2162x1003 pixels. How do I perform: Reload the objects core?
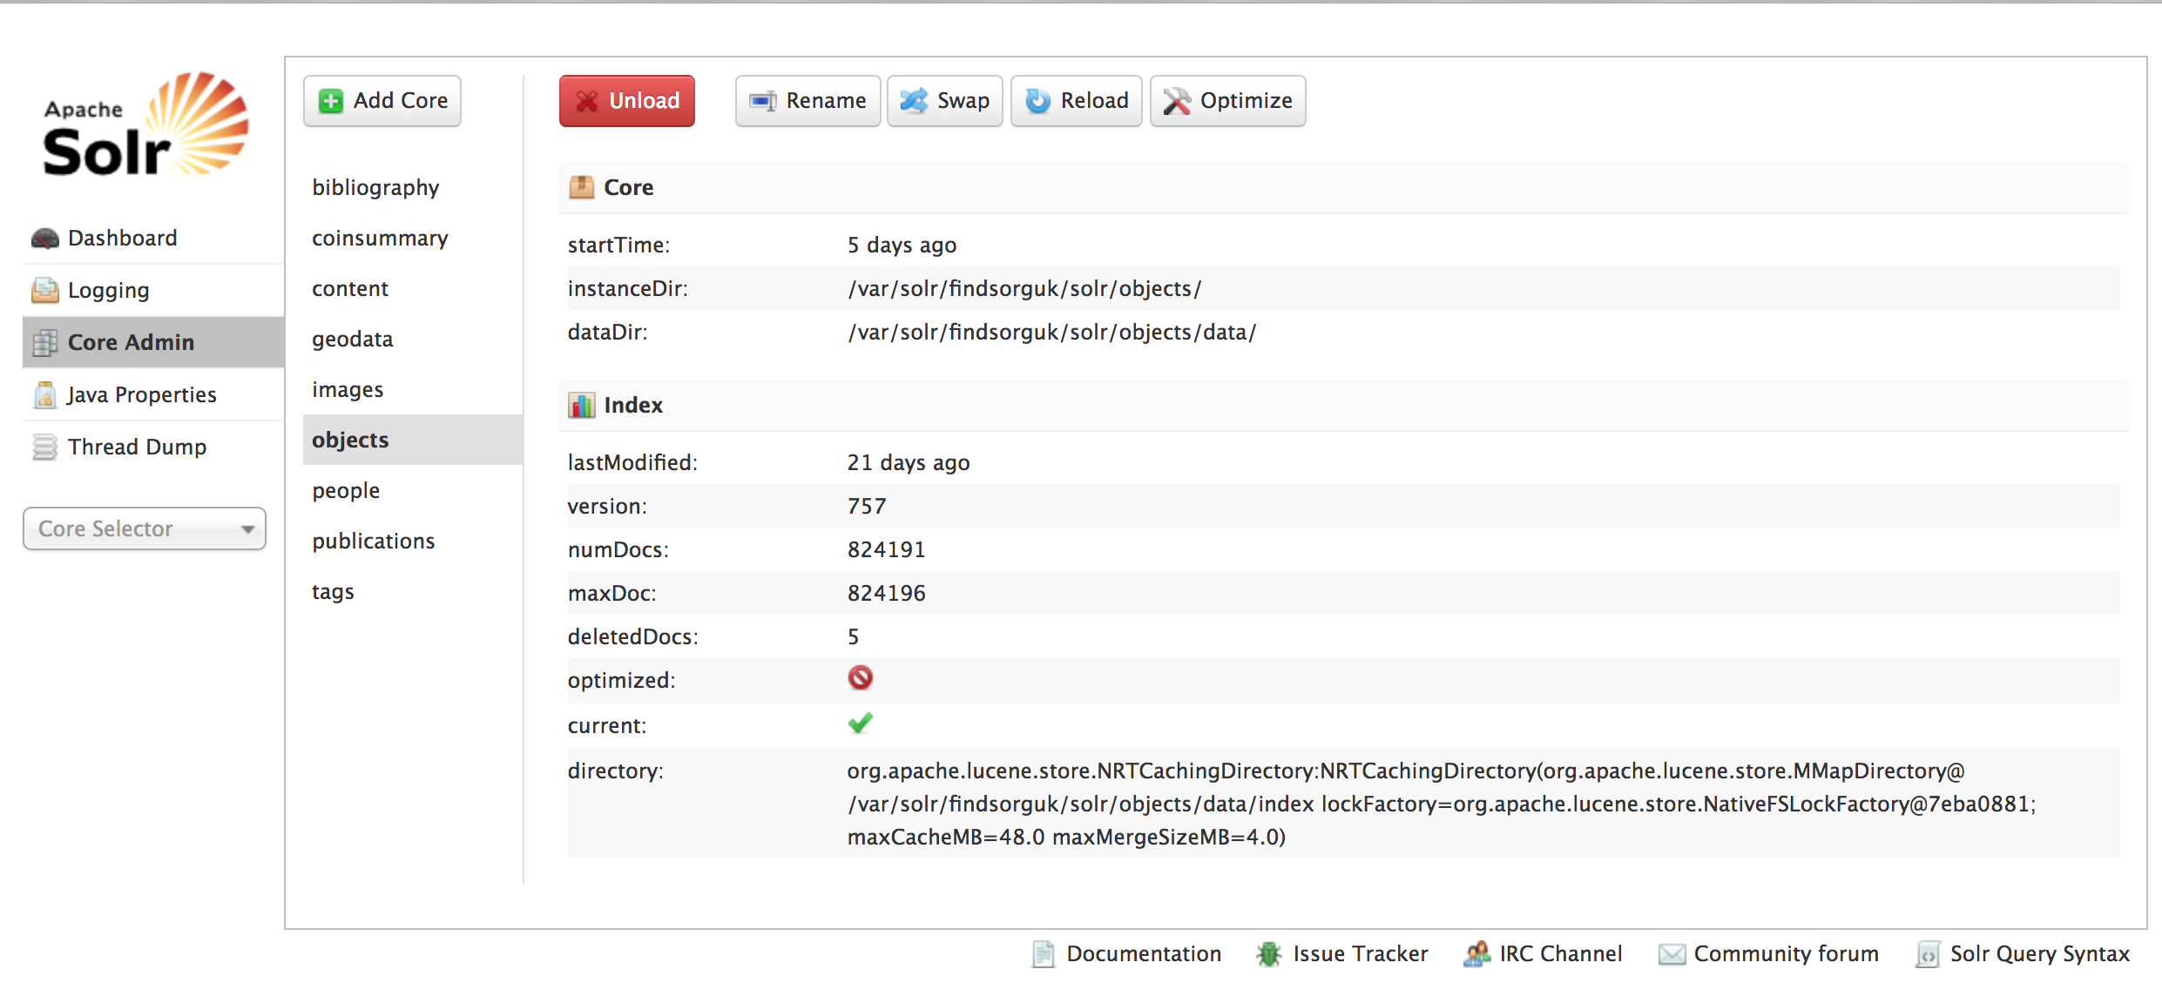point(1076,101)
